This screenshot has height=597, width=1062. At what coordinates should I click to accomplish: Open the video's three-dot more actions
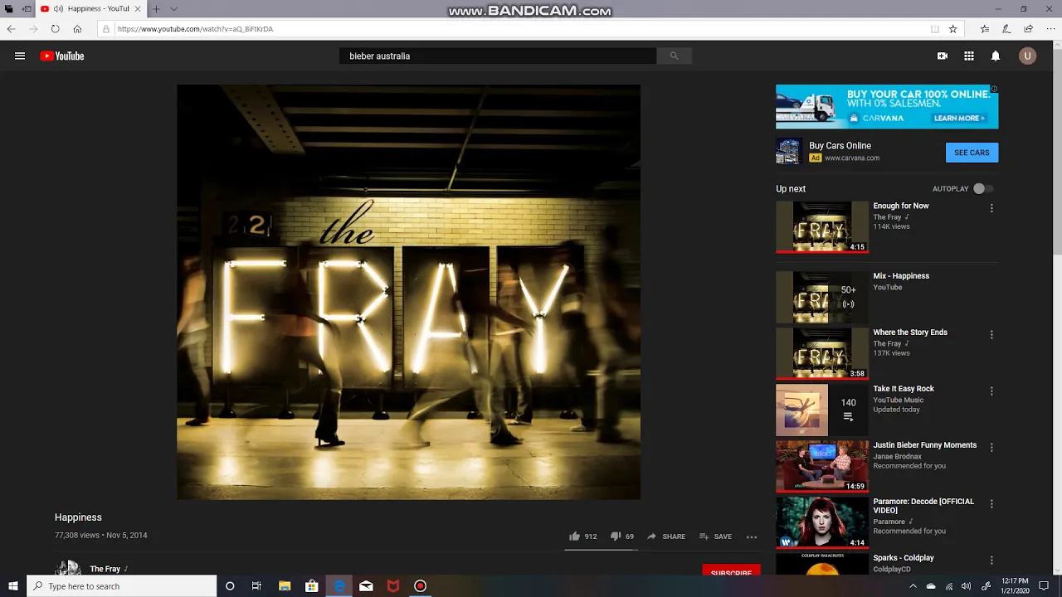pos(752,536)
